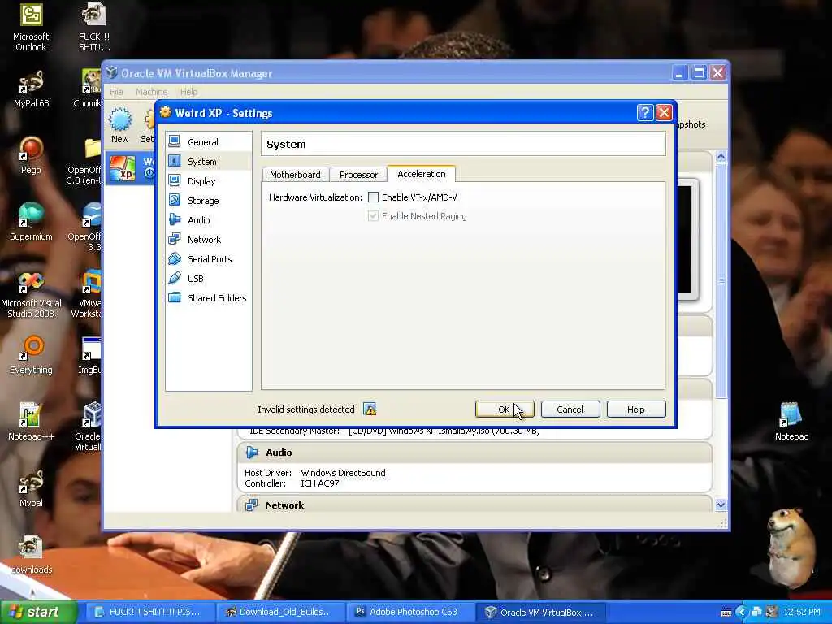Select the Weird XP virtual machine entry
Image resolution: width=832 pixels, height=624 pixels.
pyautogui.click(x=130, y=168)
